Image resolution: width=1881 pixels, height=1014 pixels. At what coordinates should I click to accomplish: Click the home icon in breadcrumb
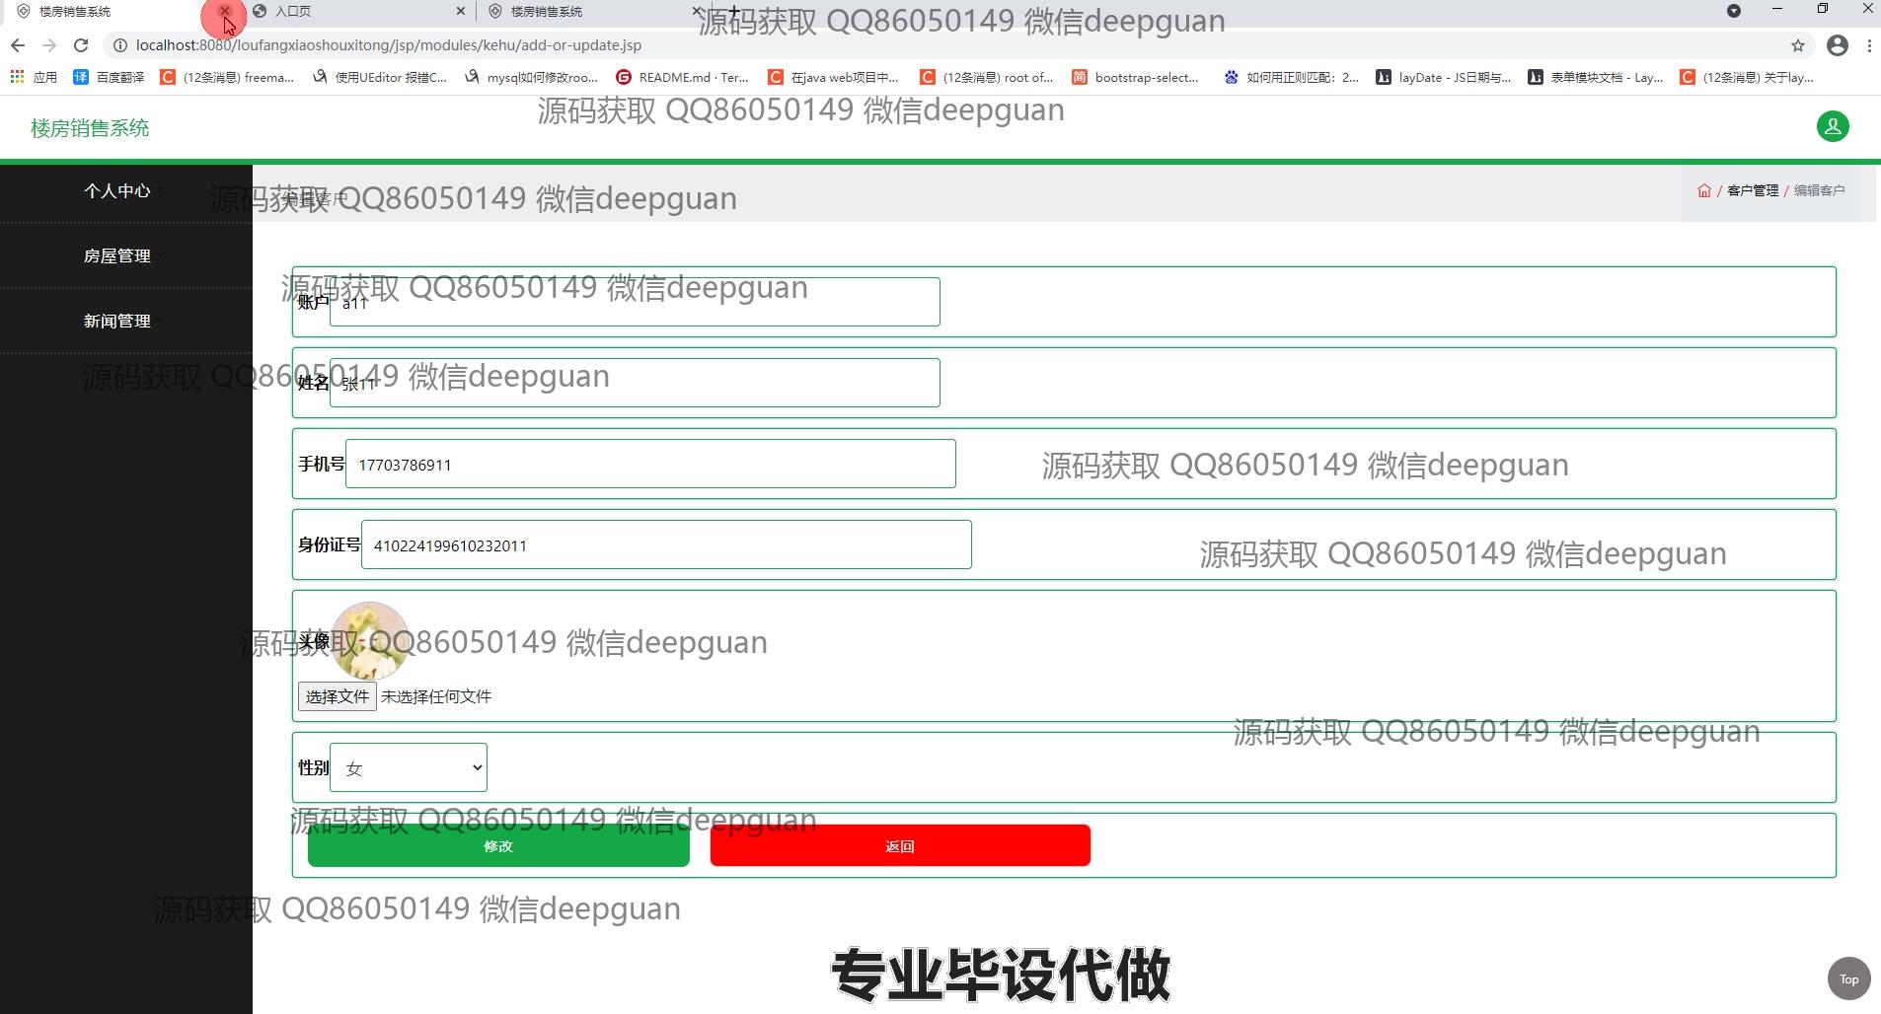1703,190
